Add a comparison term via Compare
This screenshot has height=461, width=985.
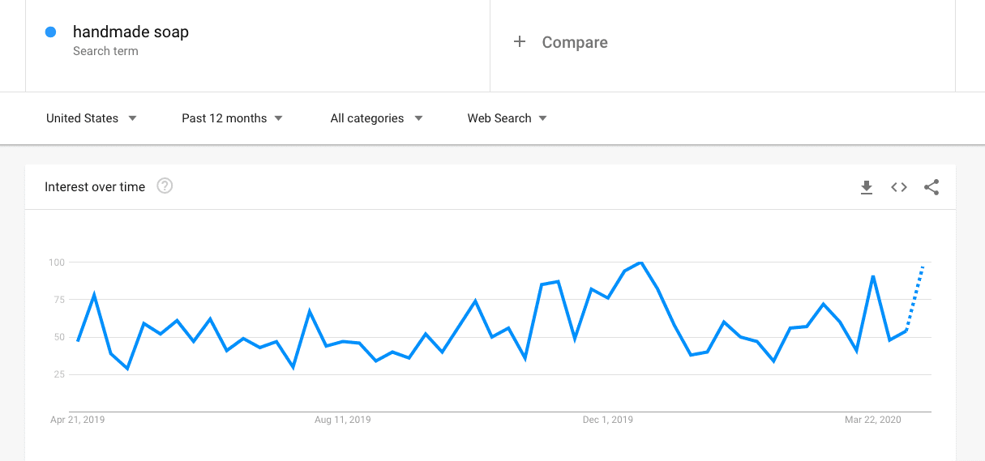point(575,43)
